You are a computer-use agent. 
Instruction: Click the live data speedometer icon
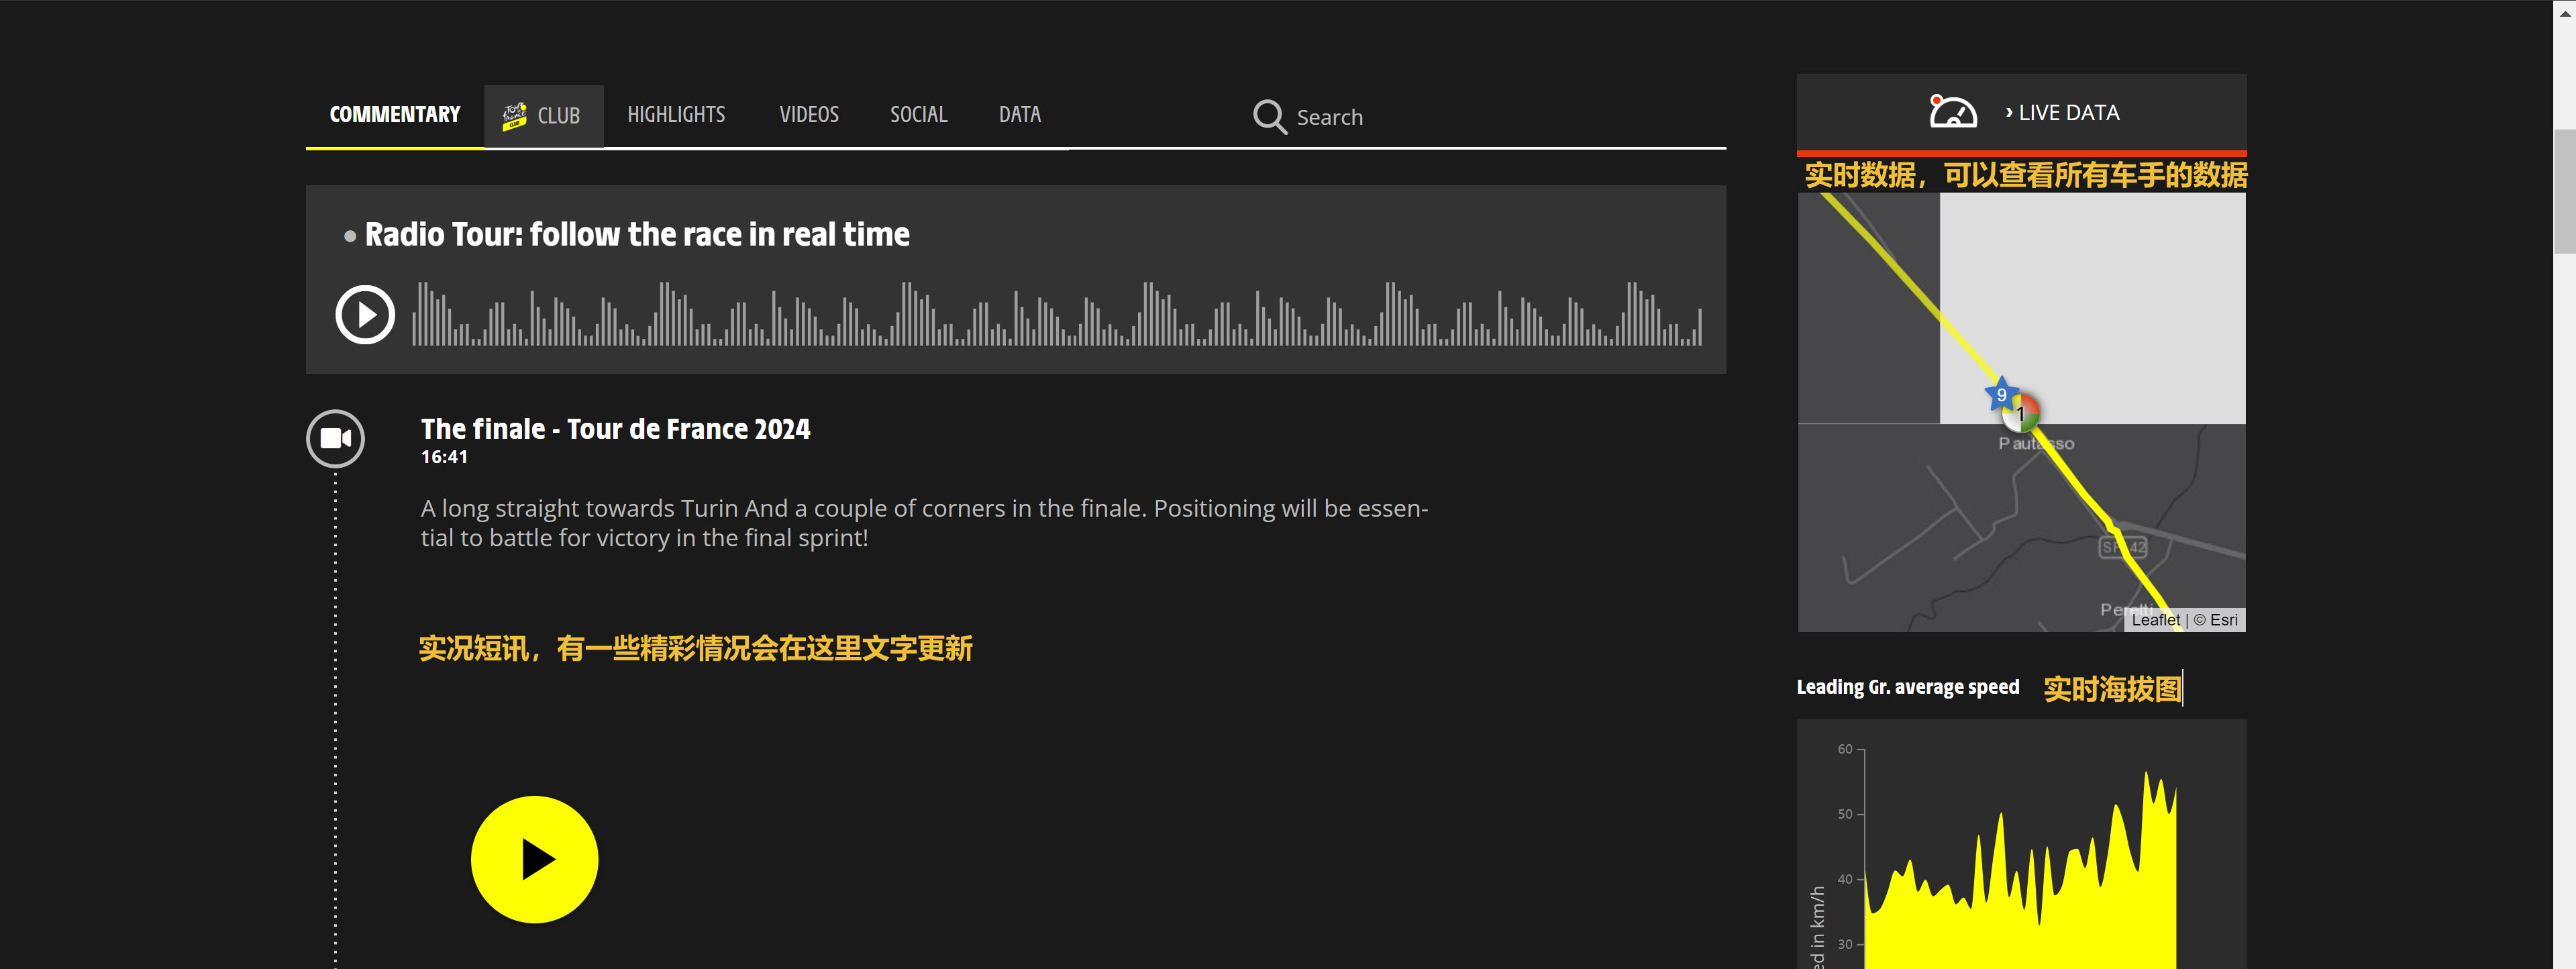(x=1952, y=111)
